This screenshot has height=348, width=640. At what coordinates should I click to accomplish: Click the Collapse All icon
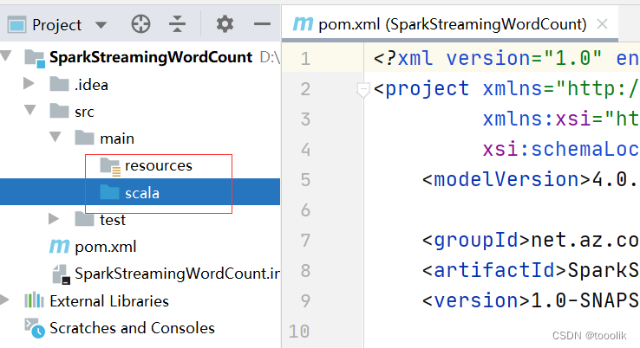(177, 24)
